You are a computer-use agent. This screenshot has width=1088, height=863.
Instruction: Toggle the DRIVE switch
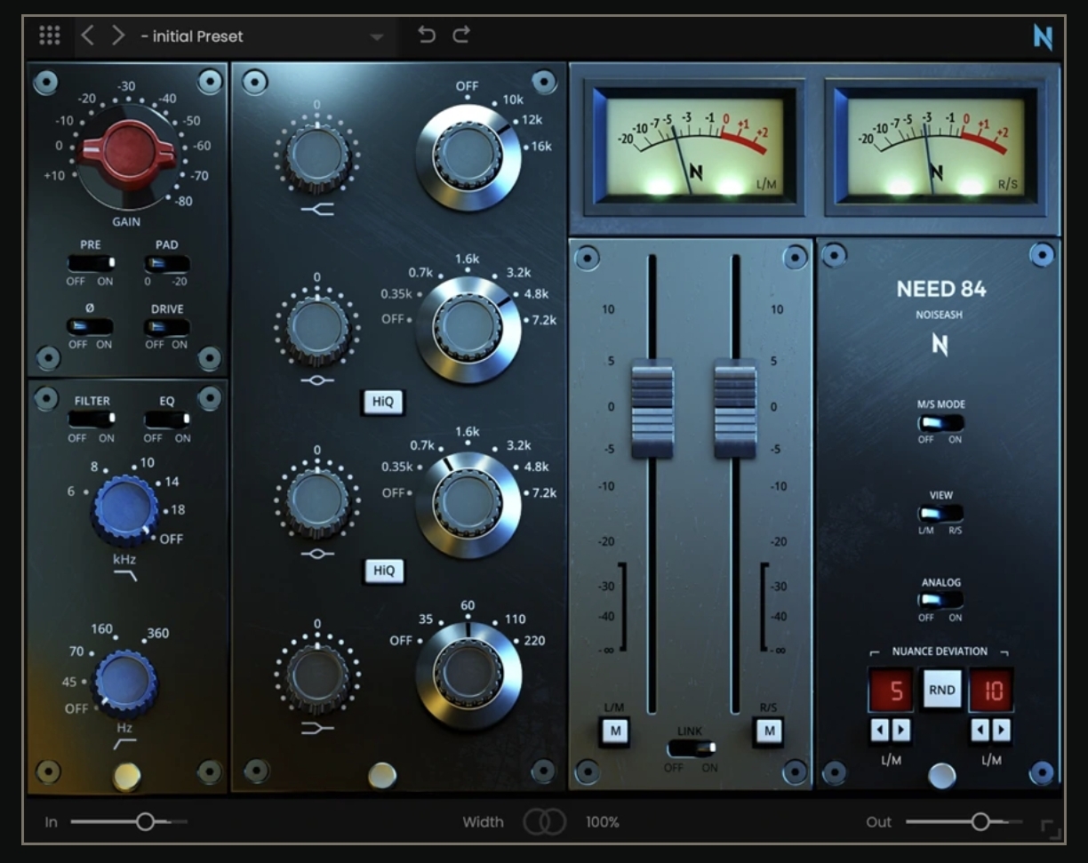tap(166, 327)
